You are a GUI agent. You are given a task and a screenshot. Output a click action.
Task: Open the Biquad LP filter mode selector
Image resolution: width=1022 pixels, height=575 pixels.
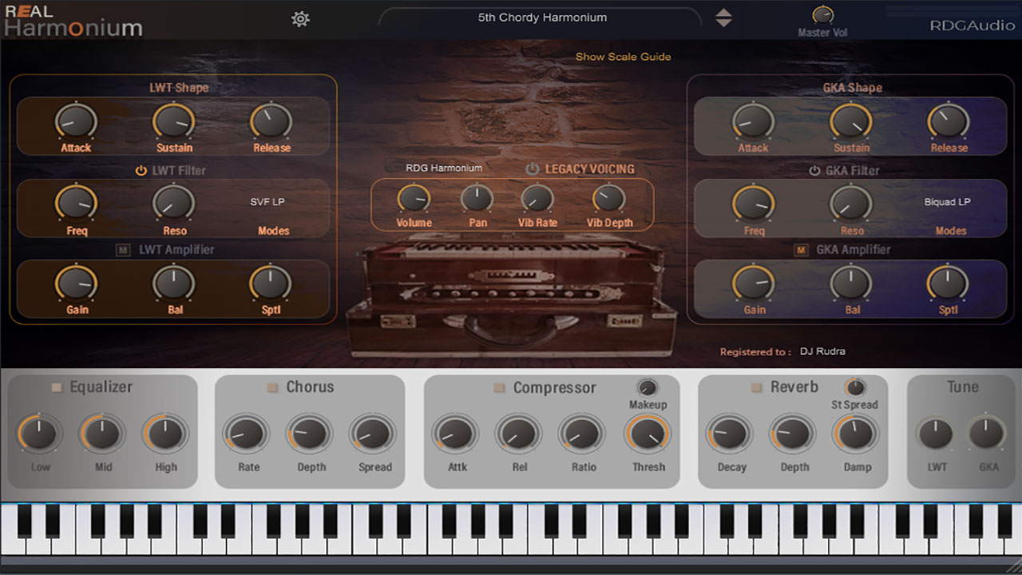[x=947, y=202]
